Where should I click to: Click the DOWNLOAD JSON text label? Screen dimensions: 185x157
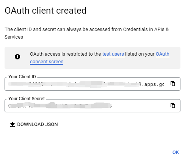click(38, 124)
